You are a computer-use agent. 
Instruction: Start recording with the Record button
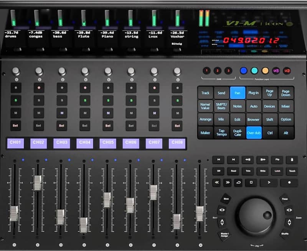pyautogui.click(x=289, y=182)
